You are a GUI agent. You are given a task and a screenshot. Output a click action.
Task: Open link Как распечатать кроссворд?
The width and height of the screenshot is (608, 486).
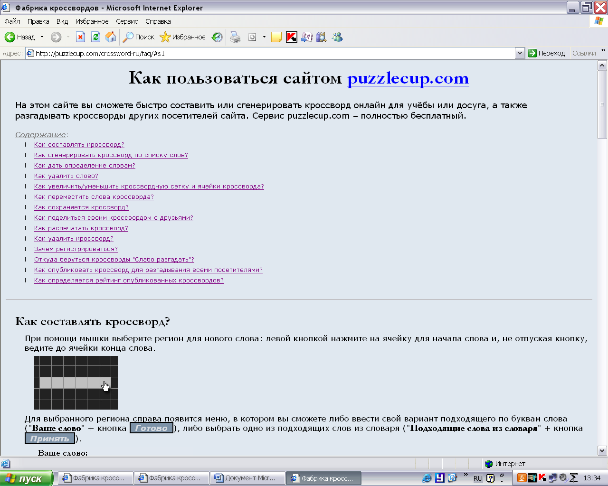click(x=81, y=228)
